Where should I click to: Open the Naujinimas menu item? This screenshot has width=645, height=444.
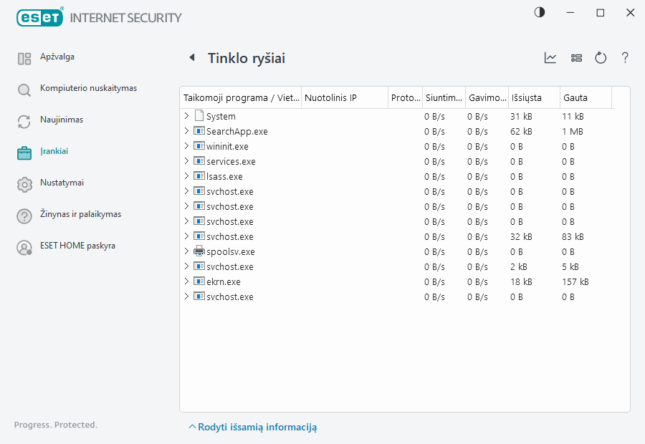(x=61, y=120)
